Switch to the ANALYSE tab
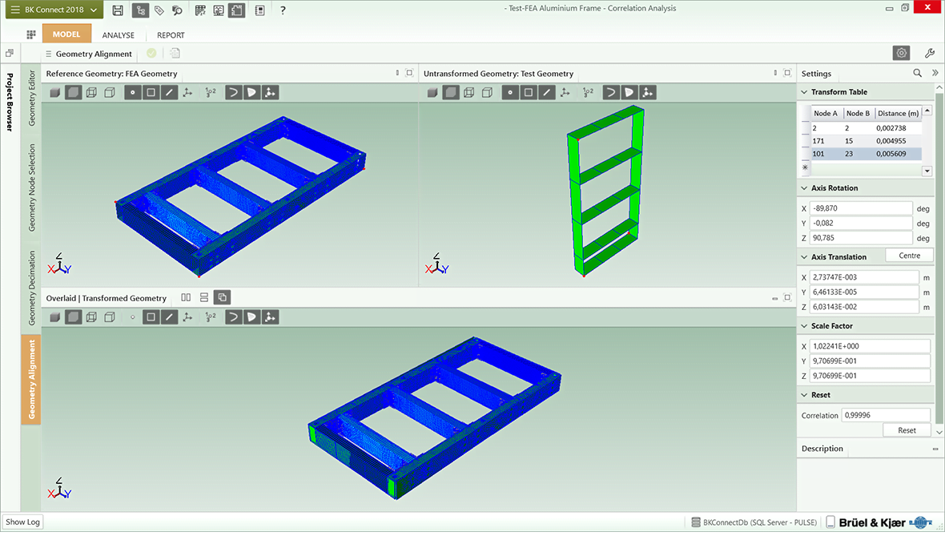945x540 pixels. coord(119,35)
